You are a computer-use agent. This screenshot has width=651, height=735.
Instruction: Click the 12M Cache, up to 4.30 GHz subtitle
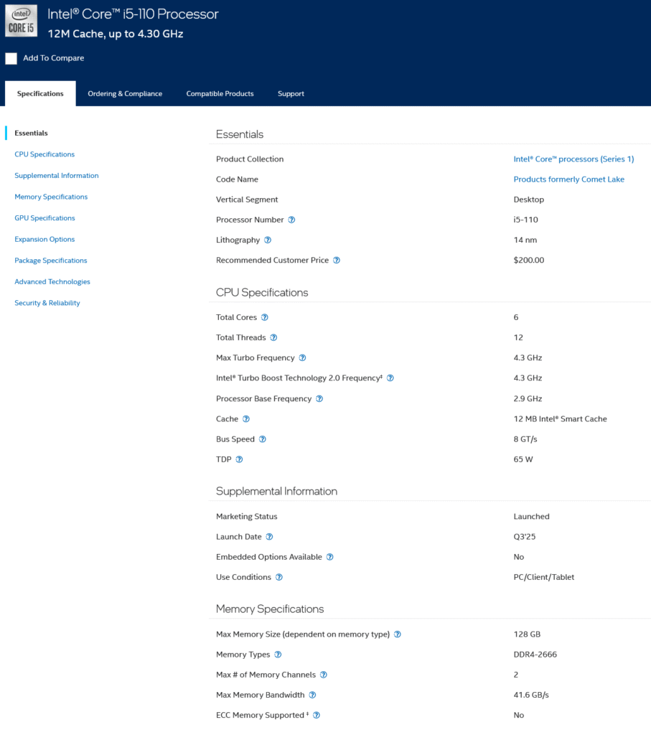116,34
